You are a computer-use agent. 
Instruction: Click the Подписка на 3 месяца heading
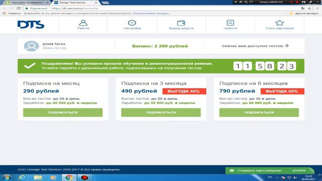click(154, 83)
